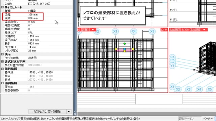The image size is (216, 121).
Task: Click the 距離キーイン input field
Action: 190,119
